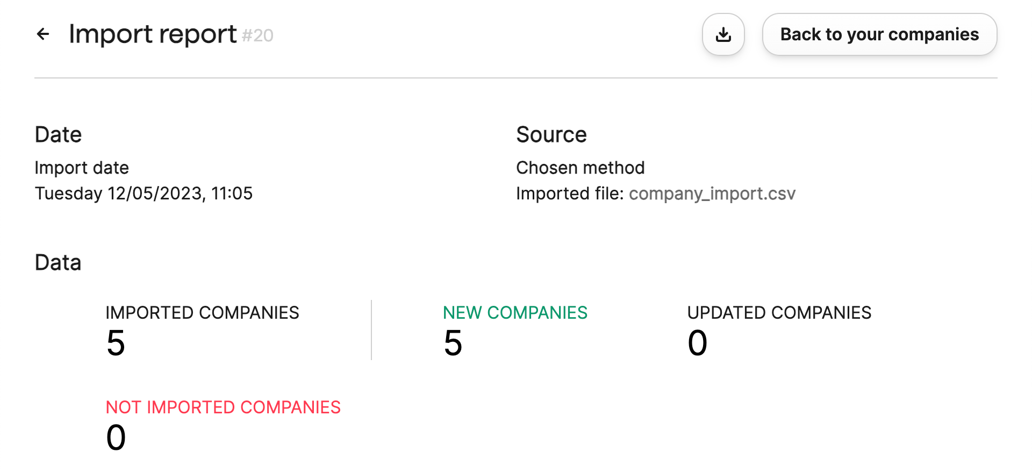The image size is (1032, 473).
Task: Click the imported companies count value
Action: point(116,343)
